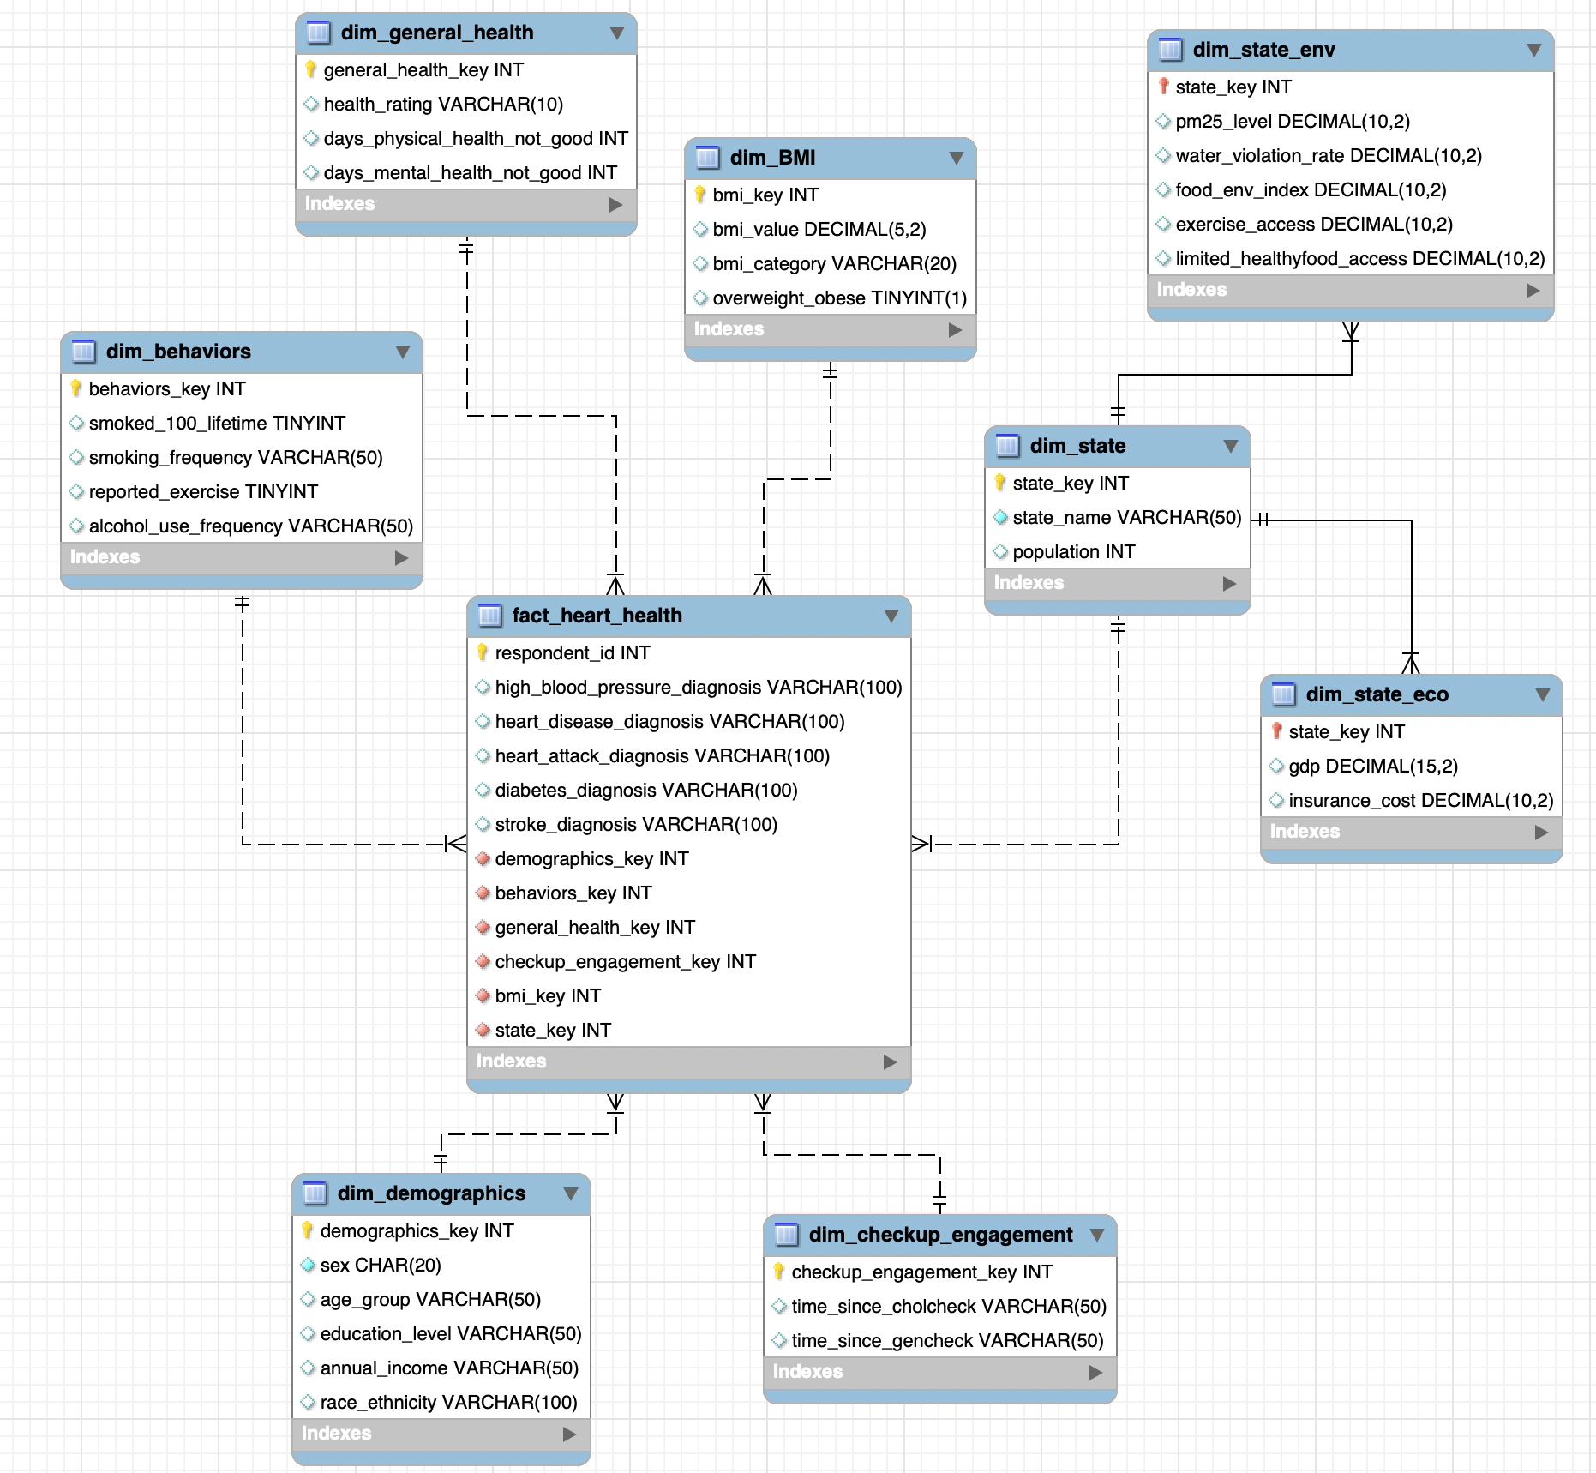Collapse the dim_general_health table
Image resolution: width=1596 pixels, height=1473 pixels.
coord(616,33)
